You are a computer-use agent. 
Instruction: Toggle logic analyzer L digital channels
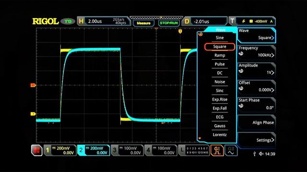click(x=194, y=150)
